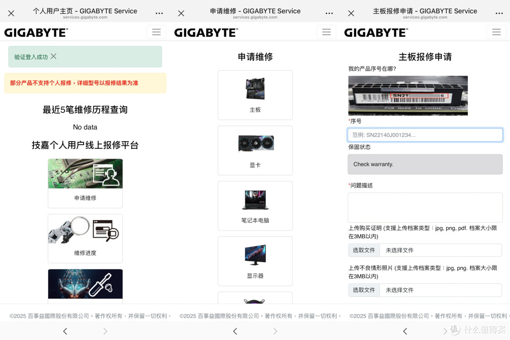
Task: Open the 维修进度 card
Action: pyautogui.click(x=85, y=238)
